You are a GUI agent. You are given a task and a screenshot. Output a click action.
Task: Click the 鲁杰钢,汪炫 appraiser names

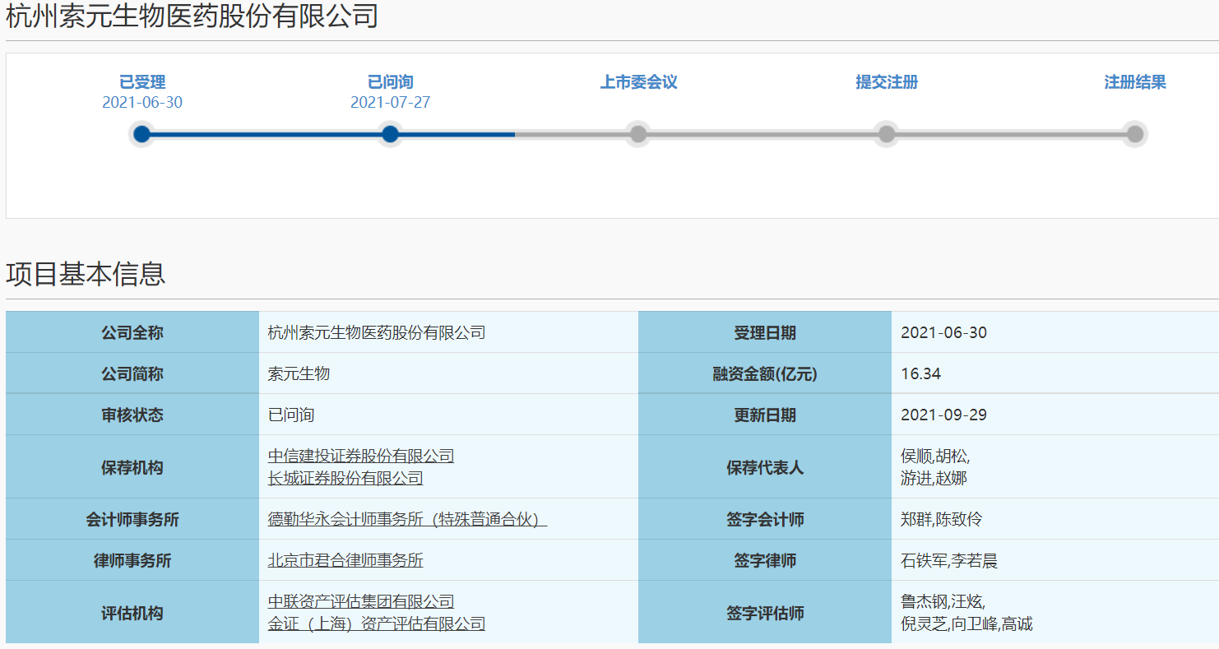pos(943,602)
